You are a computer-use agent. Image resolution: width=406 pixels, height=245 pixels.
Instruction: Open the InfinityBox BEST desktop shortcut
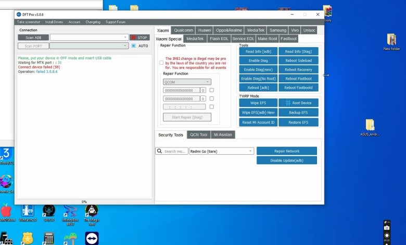click(x=70, y=212)
